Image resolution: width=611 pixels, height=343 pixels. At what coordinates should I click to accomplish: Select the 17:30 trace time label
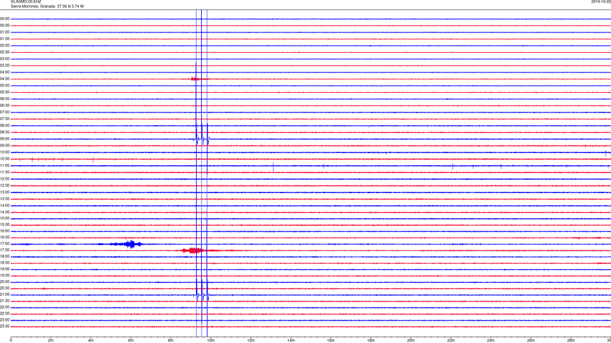coord(5,250)
